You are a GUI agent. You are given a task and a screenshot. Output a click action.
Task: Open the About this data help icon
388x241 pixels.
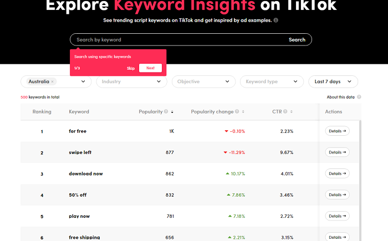coord(359,97)
